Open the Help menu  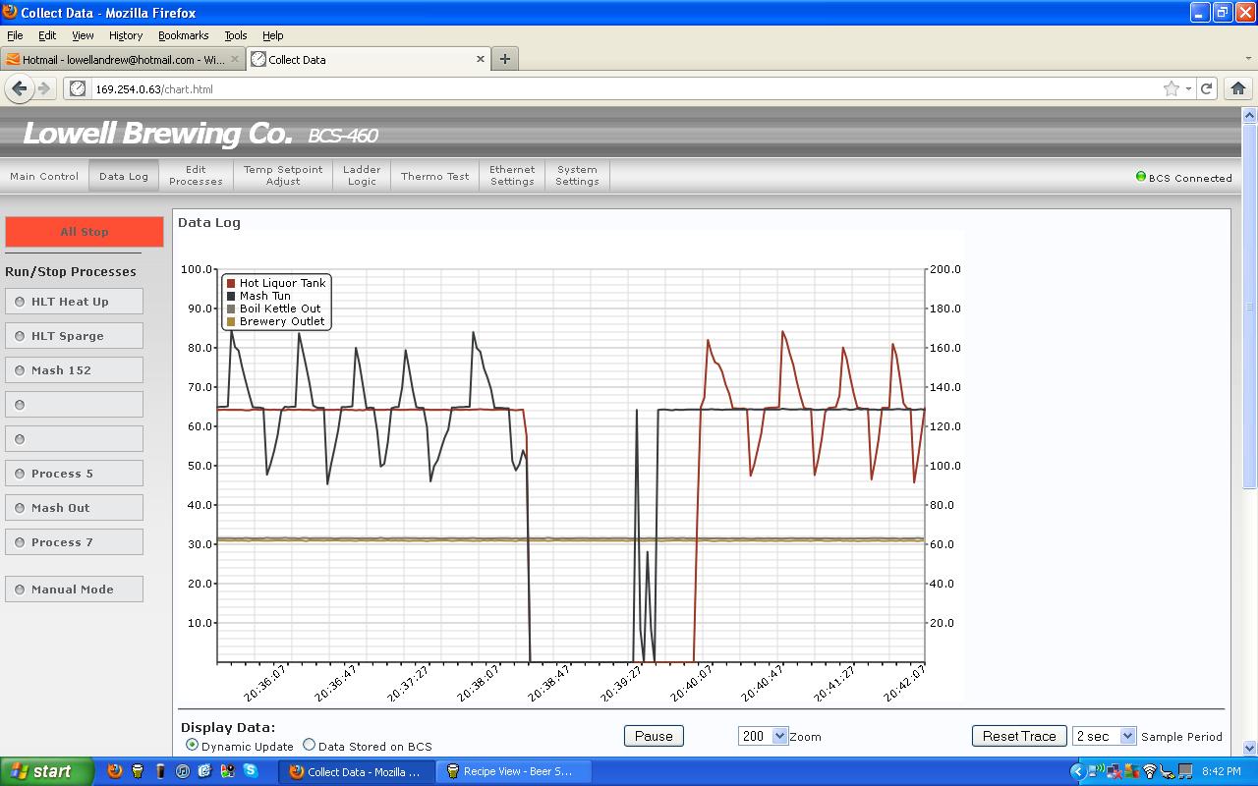(x=273, y=35)
